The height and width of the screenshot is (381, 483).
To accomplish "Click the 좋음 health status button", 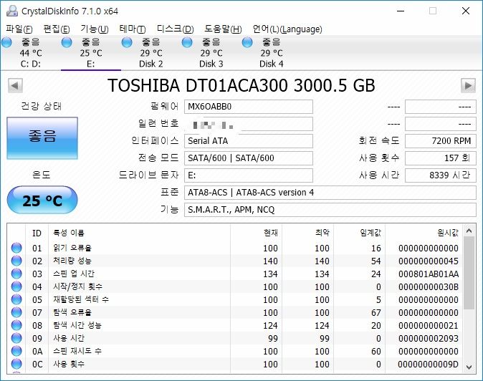I will pos(42,138).
